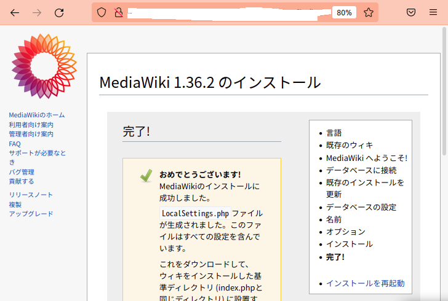
Task: Click the 完了! section heading
Action: 136,131
